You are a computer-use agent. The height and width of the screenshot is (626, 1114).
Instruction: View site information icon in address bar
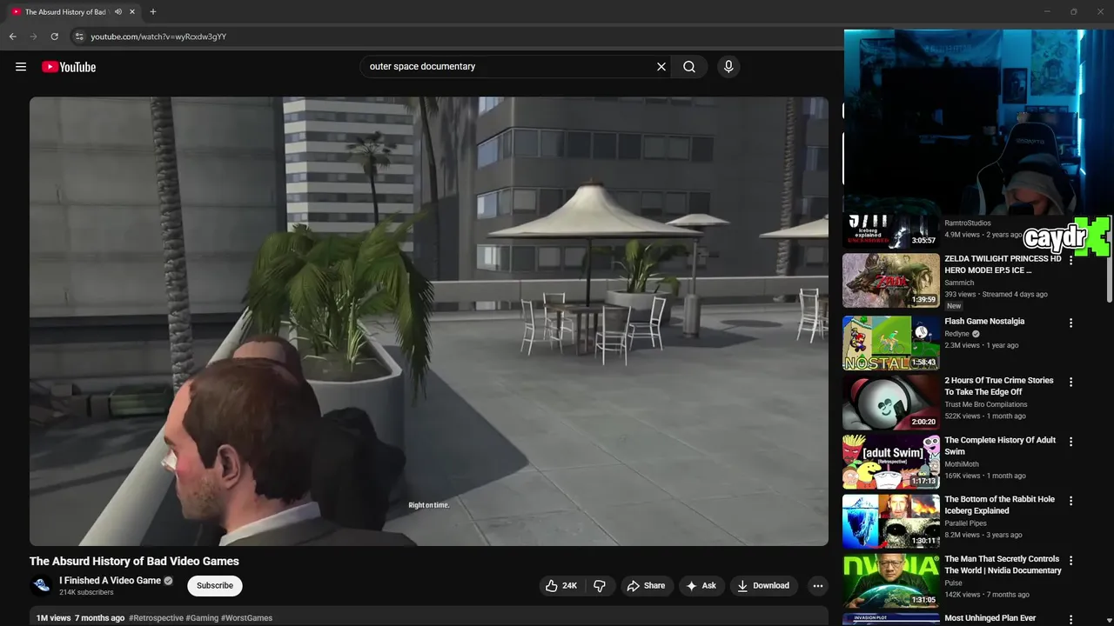click(x=79, y=37)
